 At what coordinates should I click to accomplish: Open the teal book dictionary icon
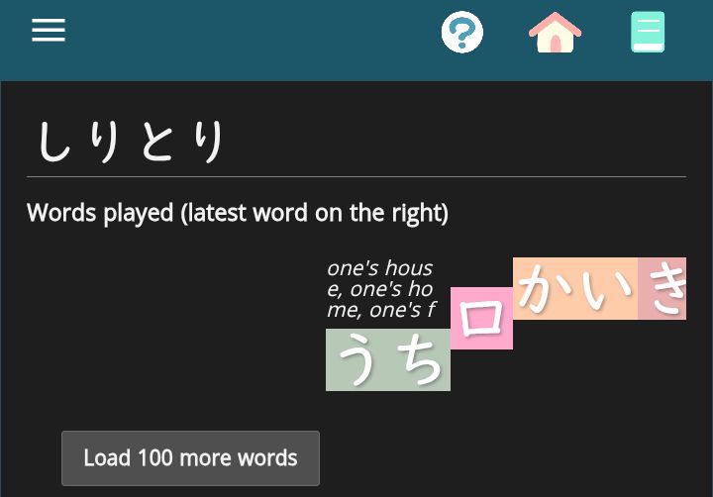[x=648, y=33]
